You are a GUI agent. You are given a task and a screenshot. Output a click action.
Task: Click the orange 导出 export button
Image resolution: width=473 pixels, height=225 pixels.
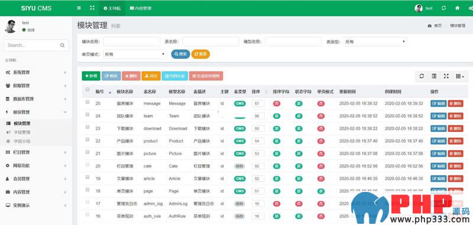(151, 76)
